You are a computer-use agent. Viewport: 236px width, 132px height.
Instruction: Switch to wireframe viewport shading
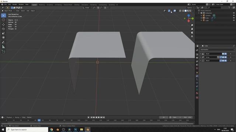coord(183,11)
